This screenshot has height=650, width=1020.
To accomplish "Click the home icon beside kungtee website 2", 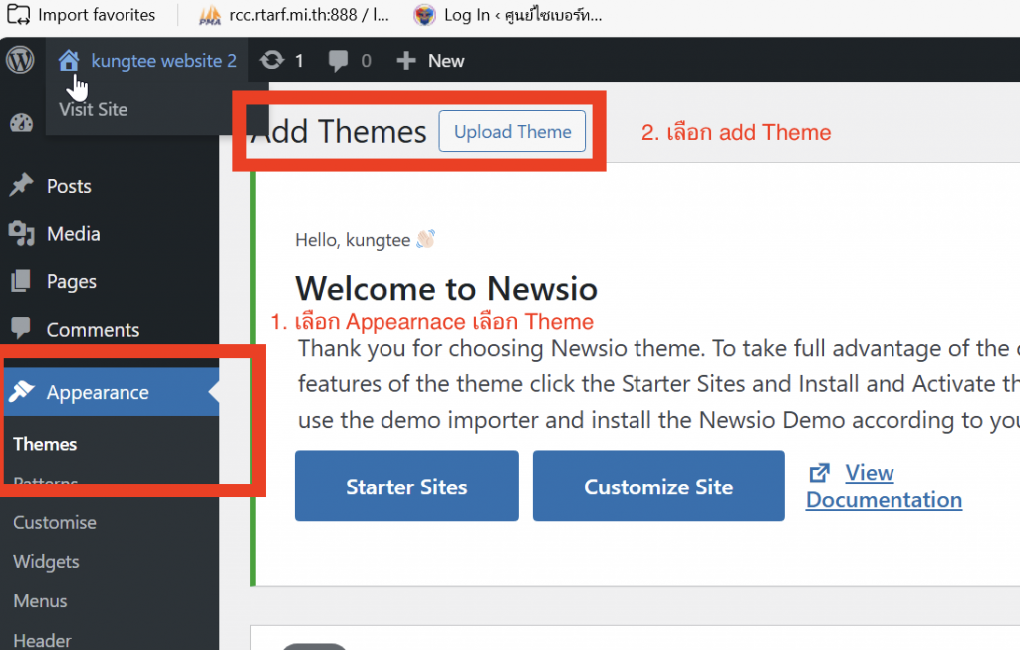I will click(68, 61).
